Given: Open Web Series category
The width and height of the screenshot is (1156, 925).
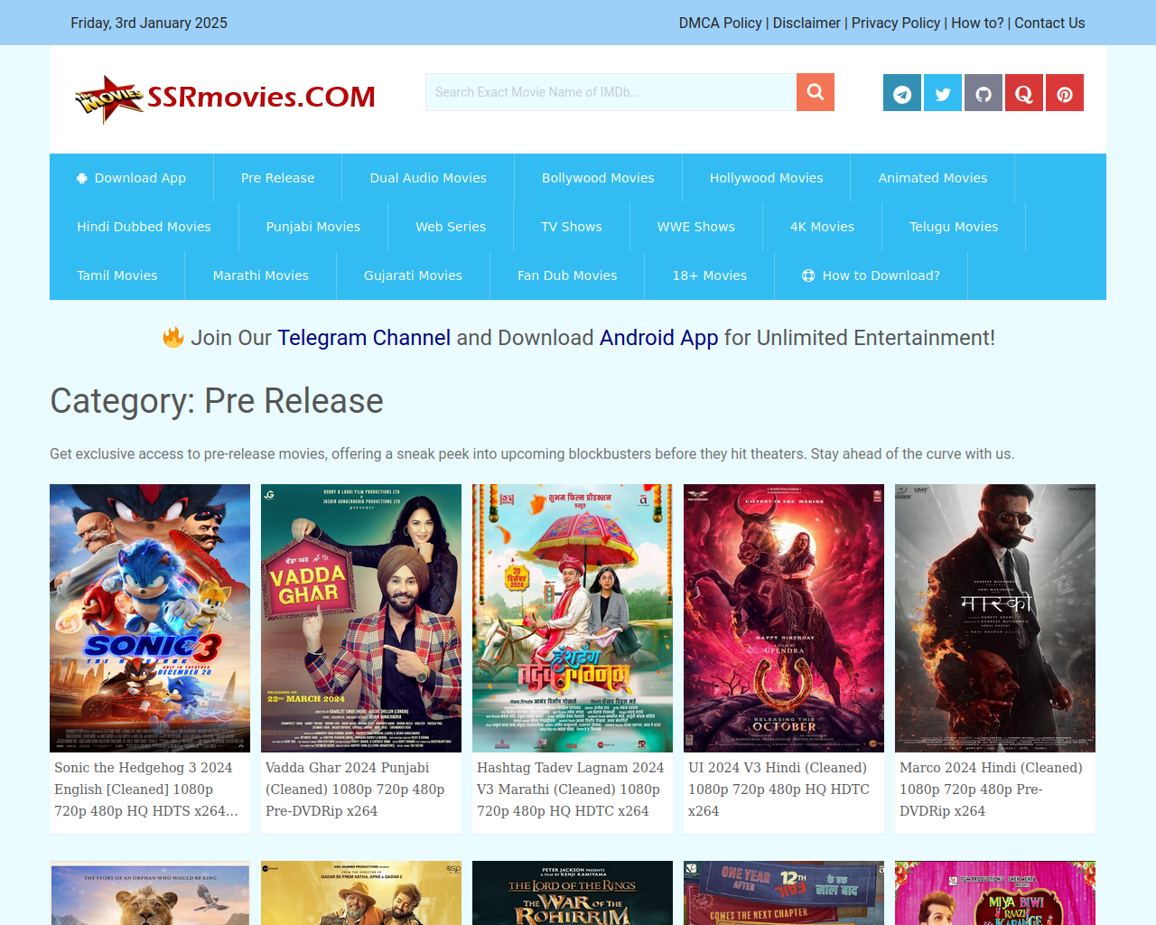Looking at the screenshot, I should pyautogui.click(x=451, y=227).
